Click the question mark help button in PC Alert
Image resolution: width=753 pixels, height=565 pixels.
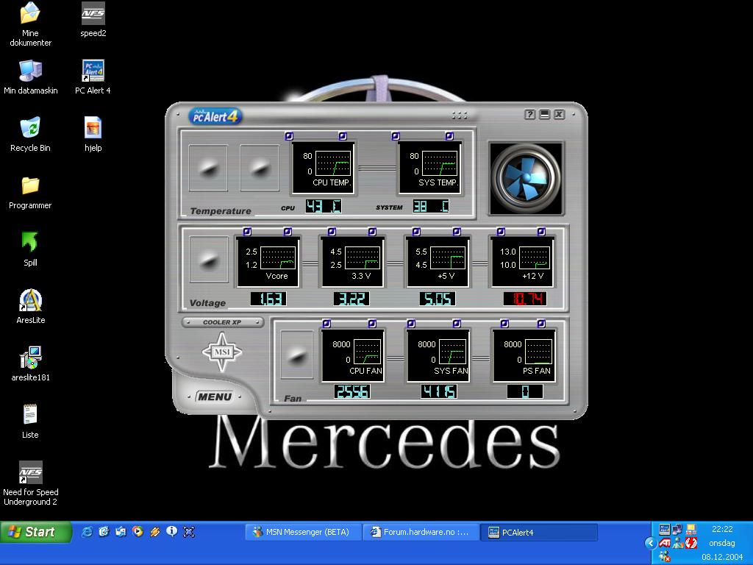point(529,114)
